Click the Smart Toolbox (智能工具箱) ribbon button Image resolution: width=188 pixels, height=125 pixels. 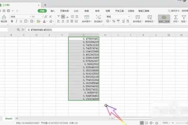[x=164, y=19]
